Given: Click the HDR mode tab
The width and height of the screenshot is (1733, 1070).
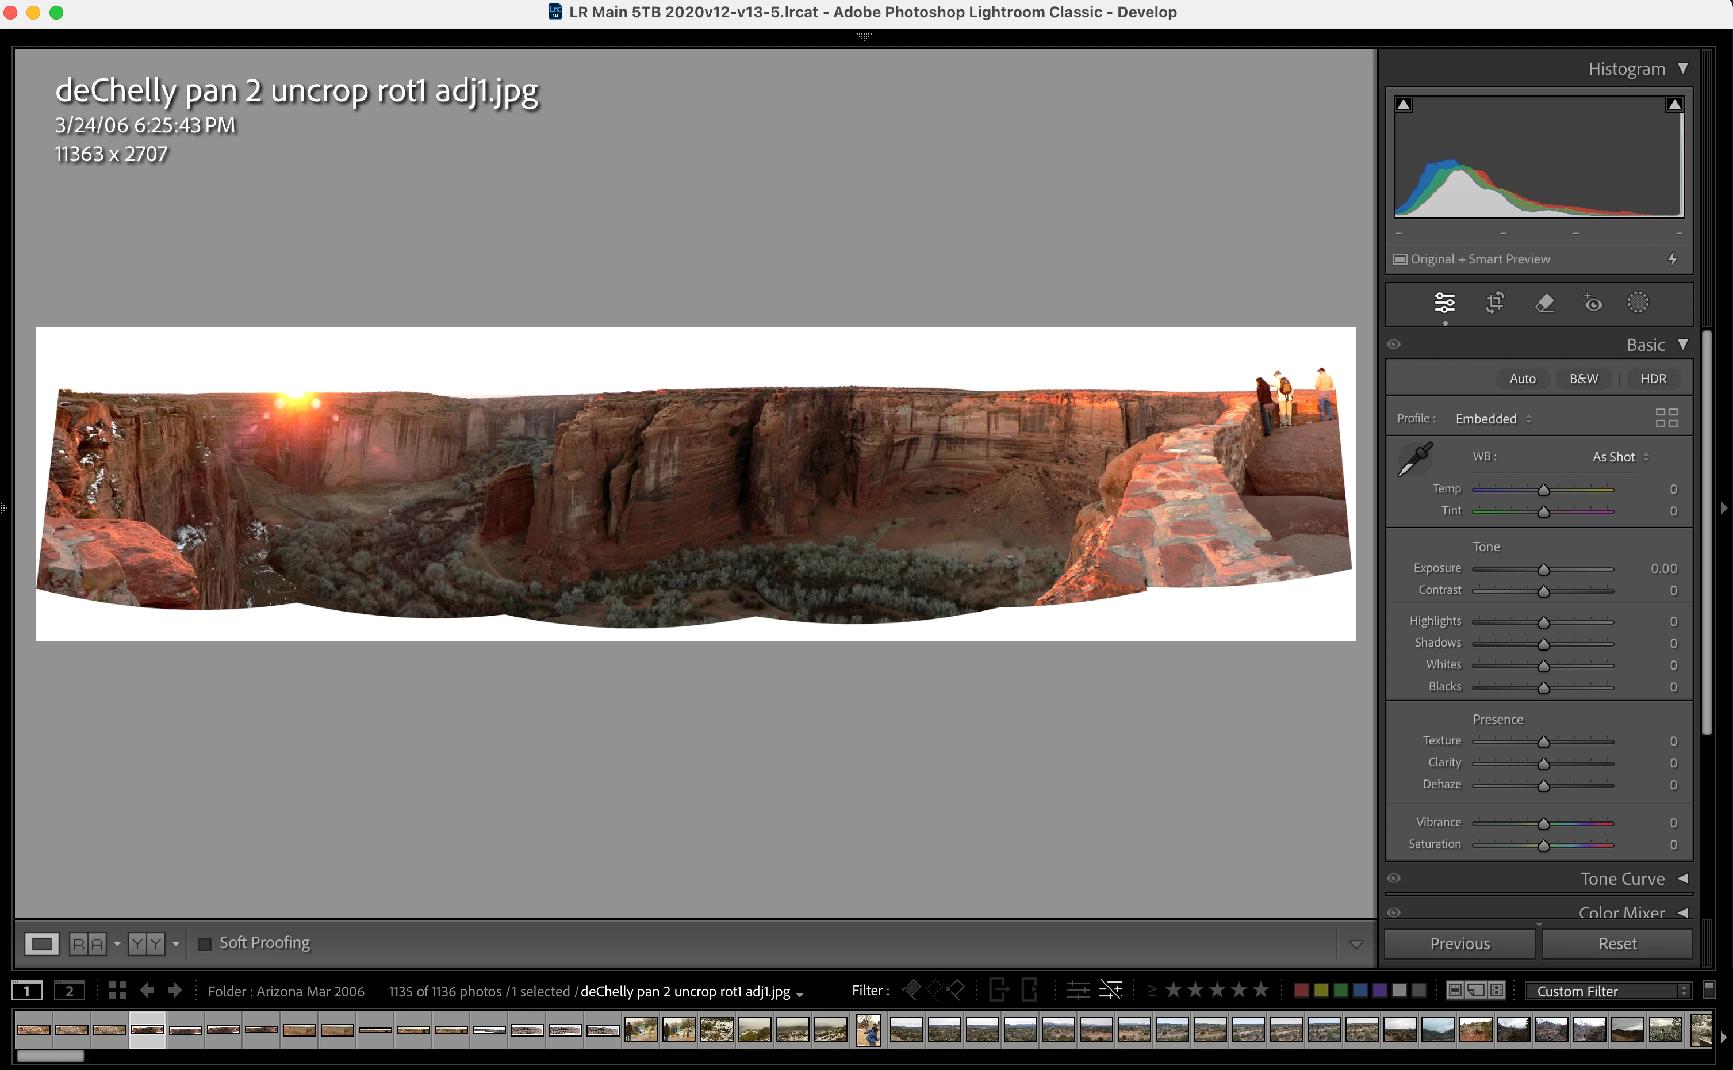Looking at the screenshot, I should tap(1653, 379).
